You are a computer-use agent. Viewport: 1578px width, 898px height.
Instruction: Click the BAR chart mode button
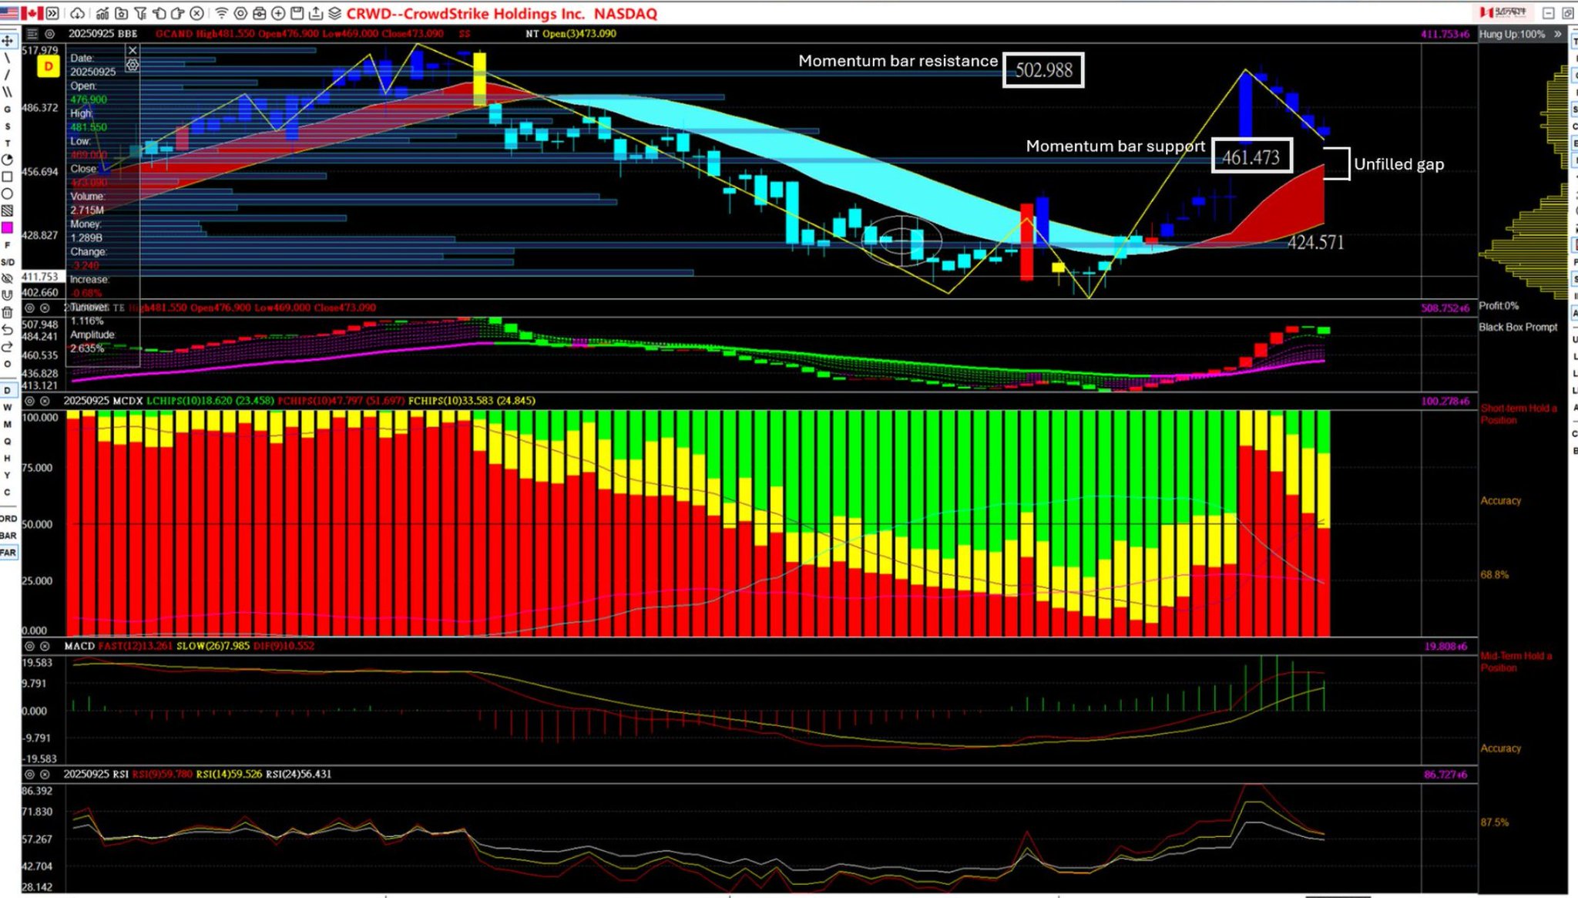point(8,535)
